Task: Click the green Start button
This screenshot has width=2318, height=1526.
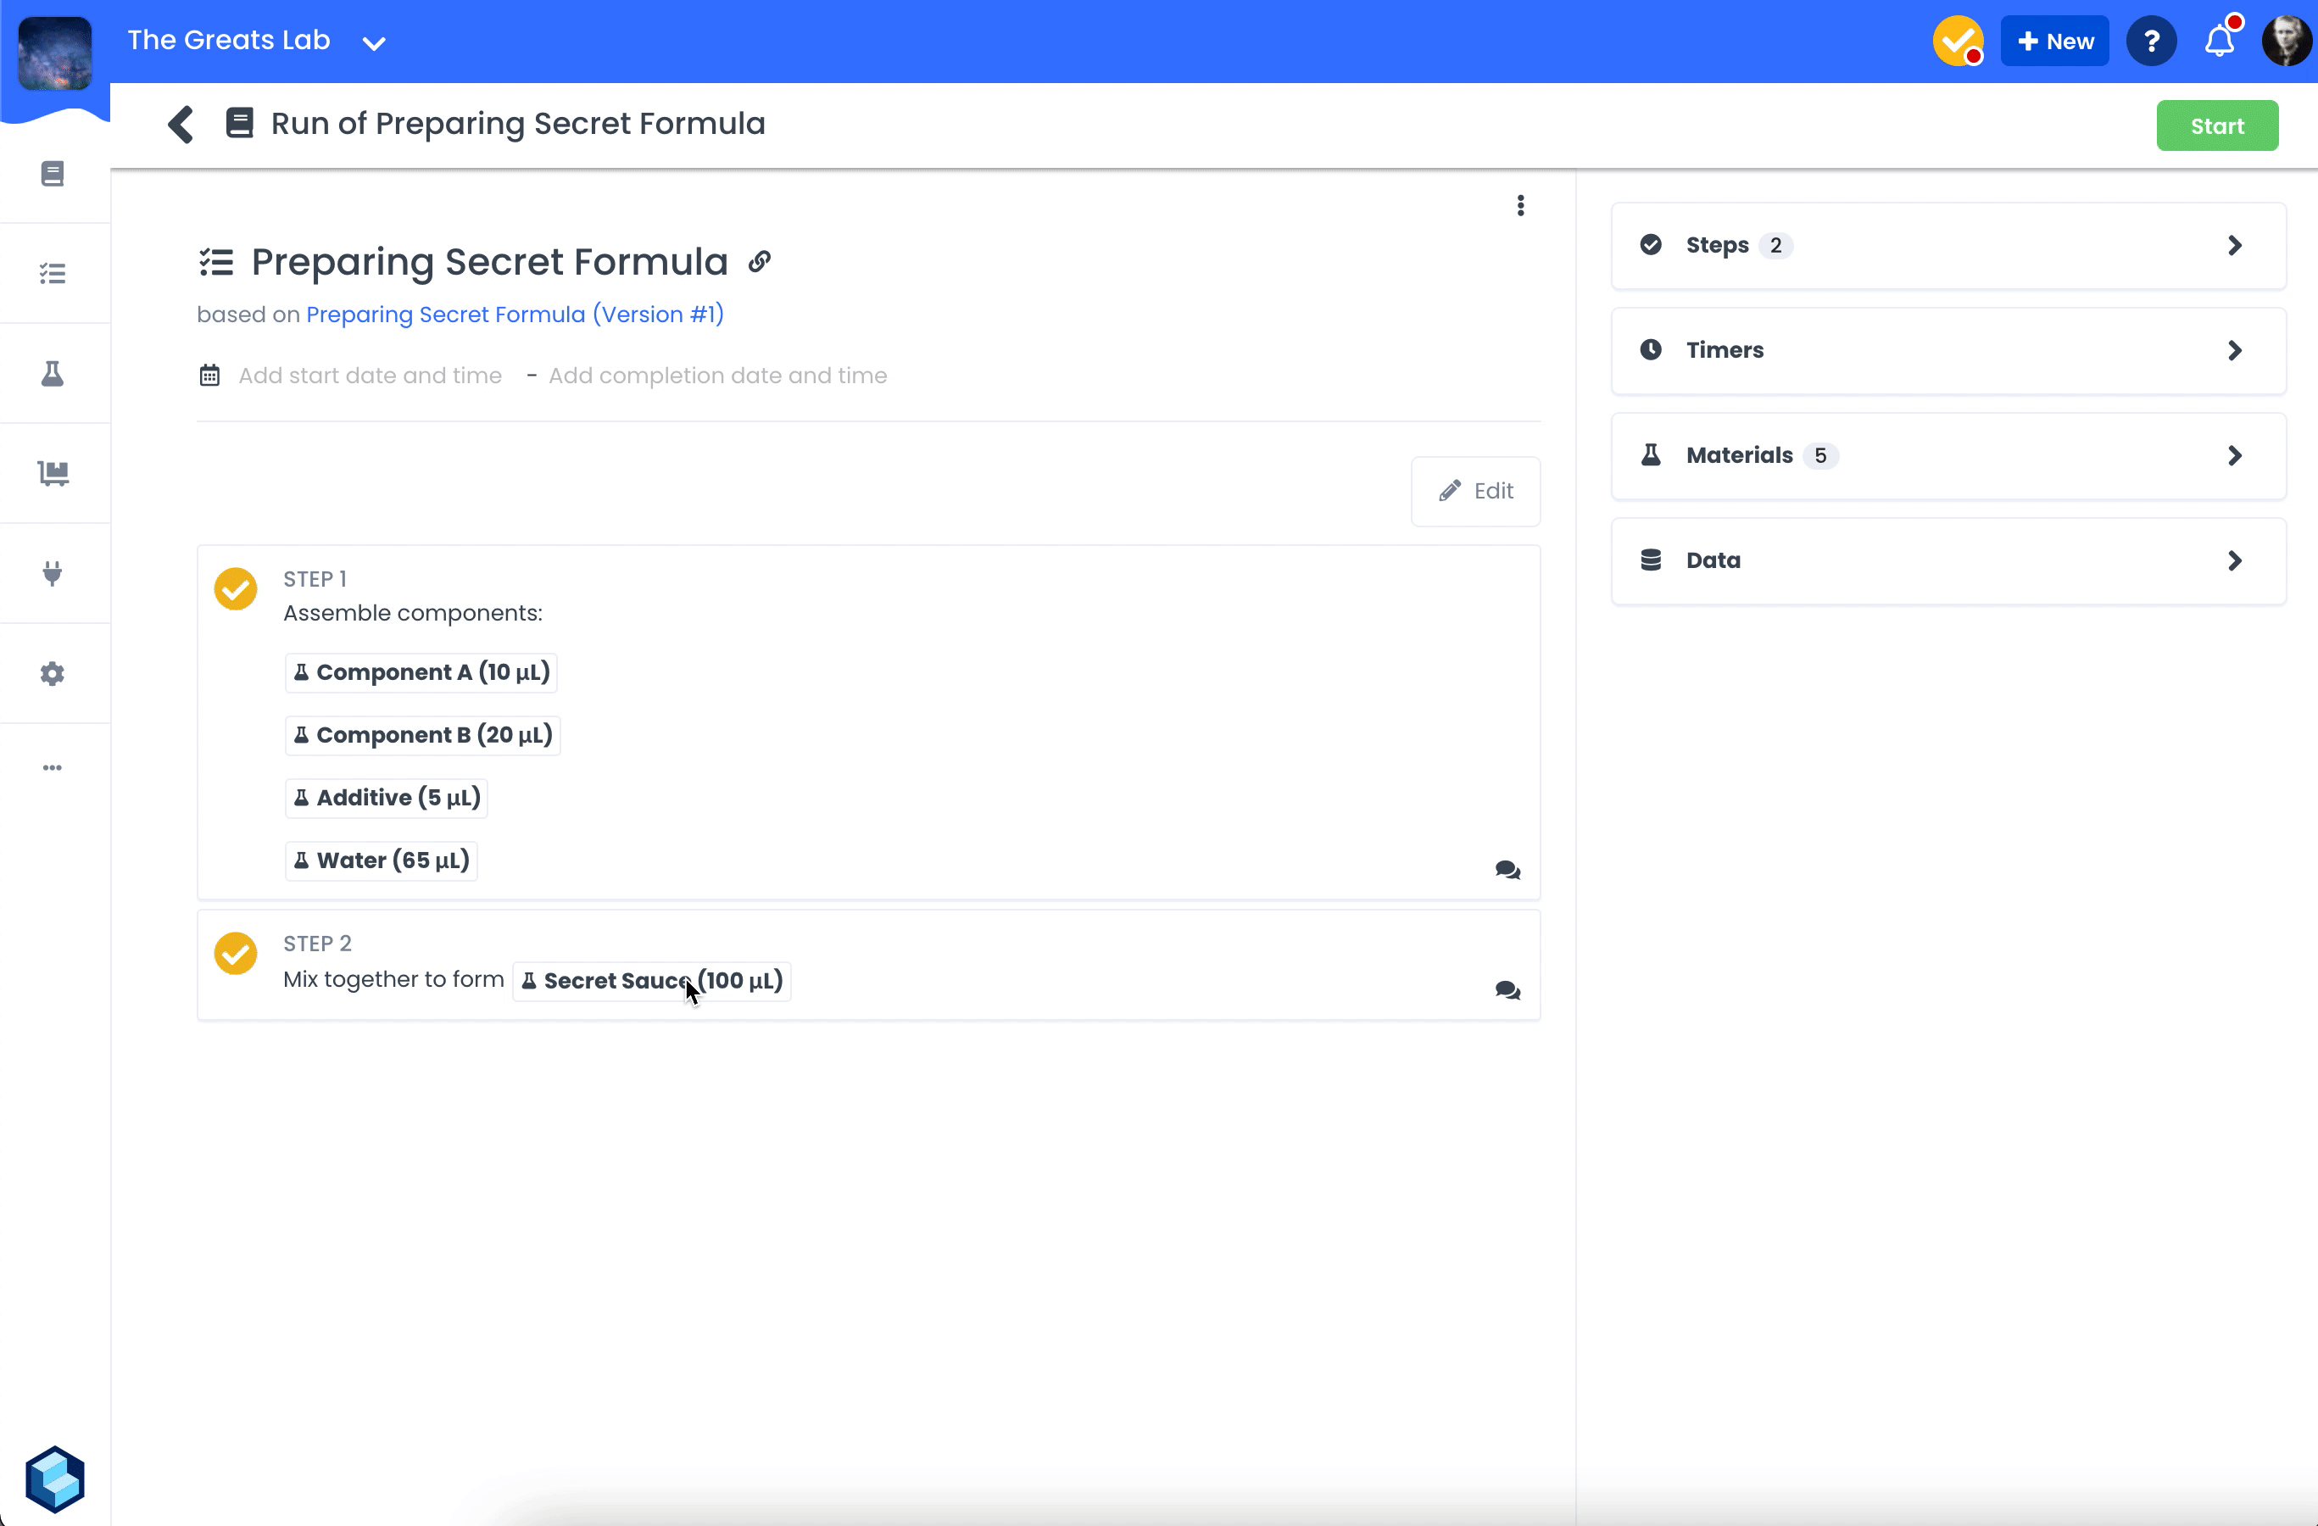Action: [2217, 125]
